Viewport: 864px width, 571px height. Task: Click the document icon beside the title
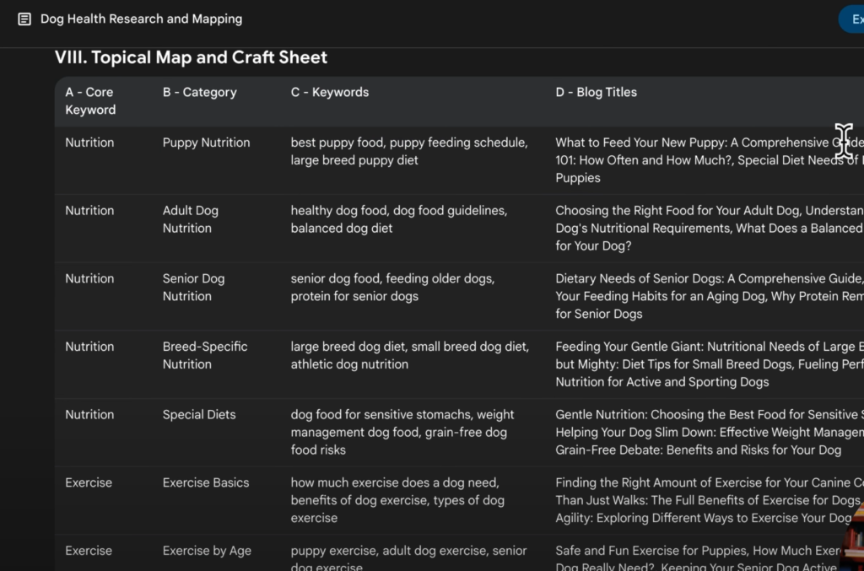[24, 19]
